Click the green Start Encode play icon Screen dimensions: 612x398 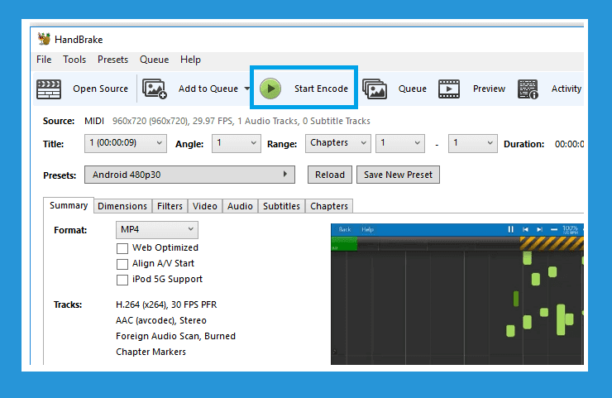270,89
